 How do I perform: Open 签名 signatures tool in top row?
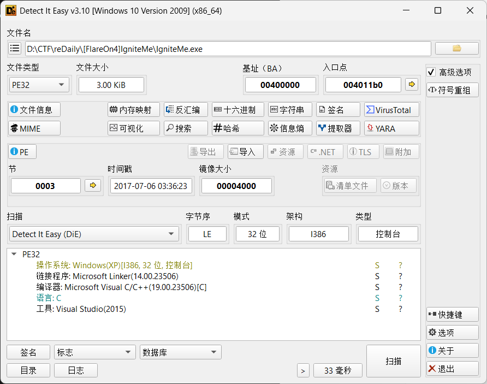click(338, 110)
